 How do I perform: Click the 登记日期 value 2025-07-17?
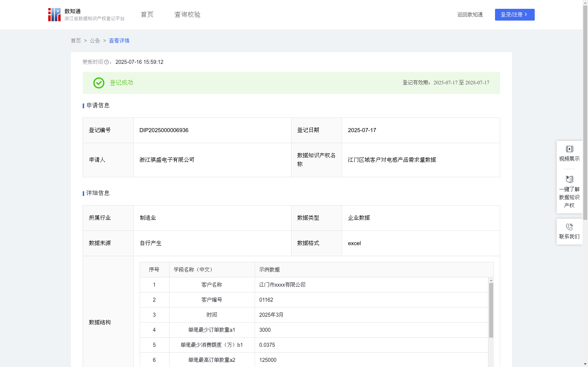point(362,130)
